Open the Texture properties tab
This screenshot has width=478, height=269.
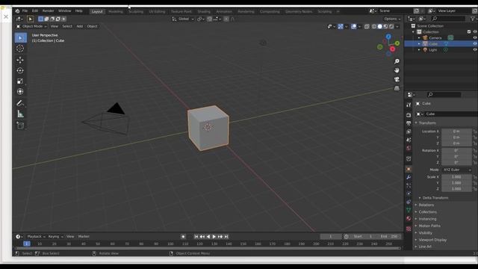[409, 229]
